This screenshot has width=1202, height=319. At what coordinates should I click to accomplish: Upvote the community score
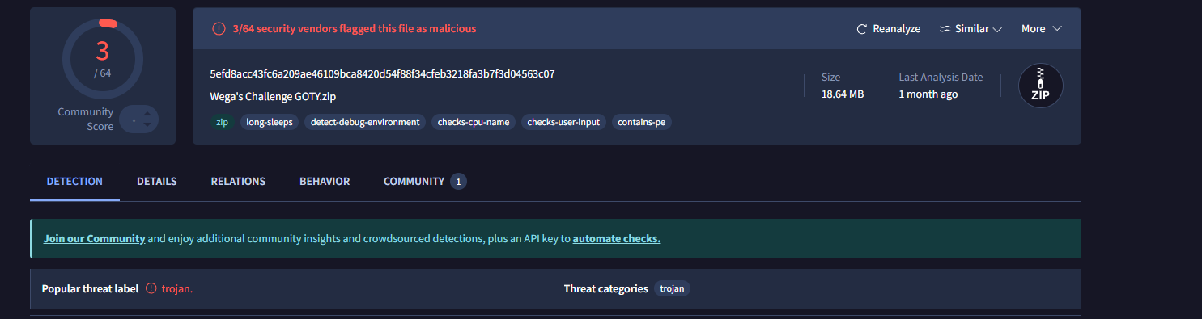147,114
